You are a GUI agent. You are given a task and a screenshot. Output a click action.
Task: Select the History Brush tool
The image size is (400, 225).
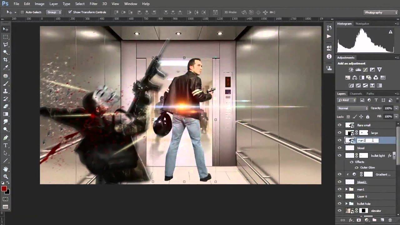click(6, 99)
